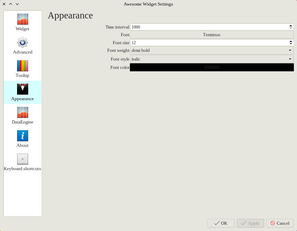The height and width of the screenshot is (231, 297).
Task: Click inside the Time interval field
Action: 209,27
